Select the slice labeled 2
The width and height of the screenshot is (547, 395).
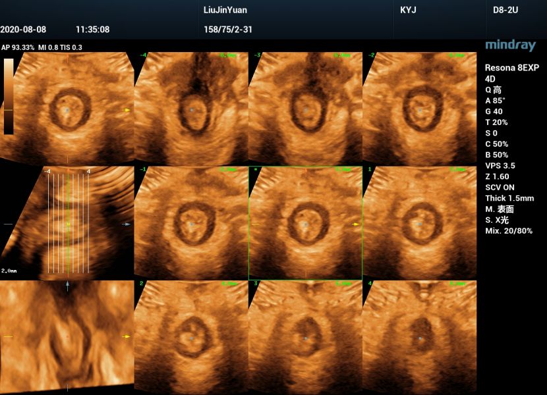[x=191, y=337]
